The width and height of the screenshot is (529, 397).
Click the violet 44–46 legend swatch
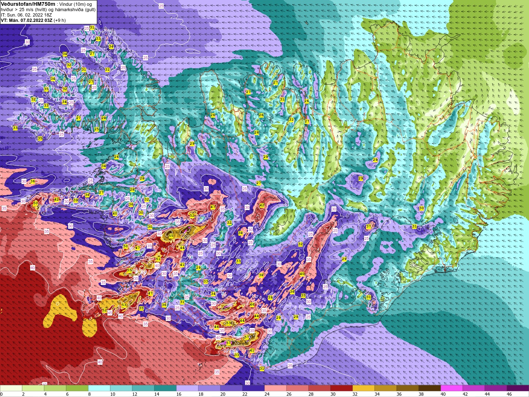[x=496, y=388]
